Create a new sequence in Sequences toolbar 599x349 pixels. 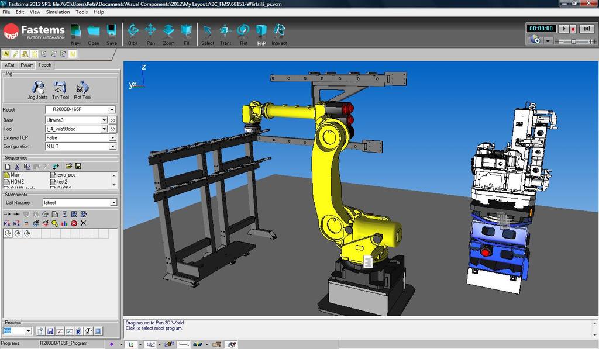pos(8,167)
